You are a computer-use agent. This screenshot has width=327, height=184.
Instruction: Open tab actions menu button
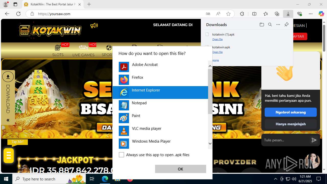15,4
